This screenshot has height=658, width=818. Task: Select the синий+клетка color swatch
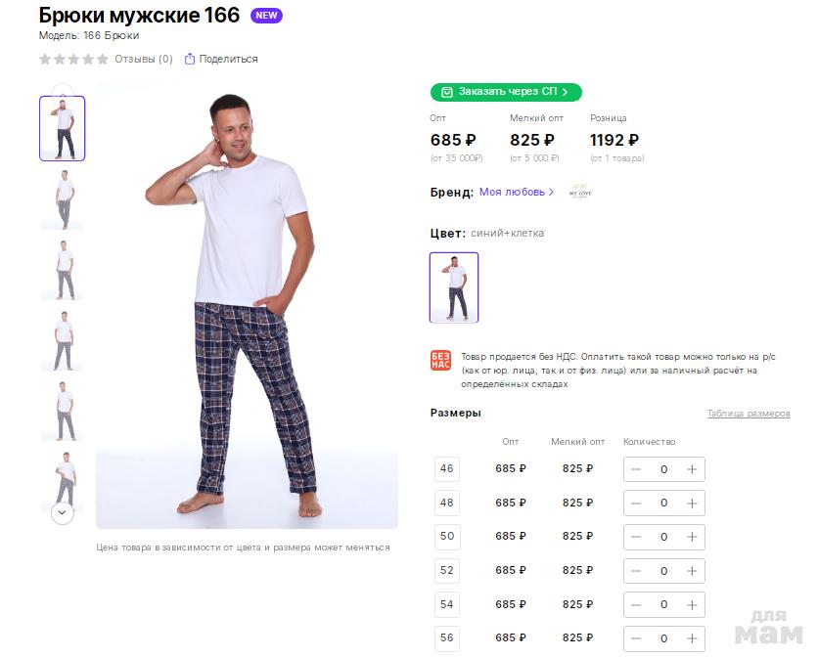pos(454,287)
